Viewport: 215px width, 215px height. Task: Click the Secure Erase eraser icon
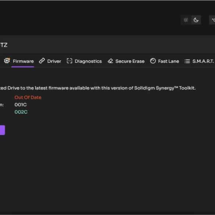[110, 61]
